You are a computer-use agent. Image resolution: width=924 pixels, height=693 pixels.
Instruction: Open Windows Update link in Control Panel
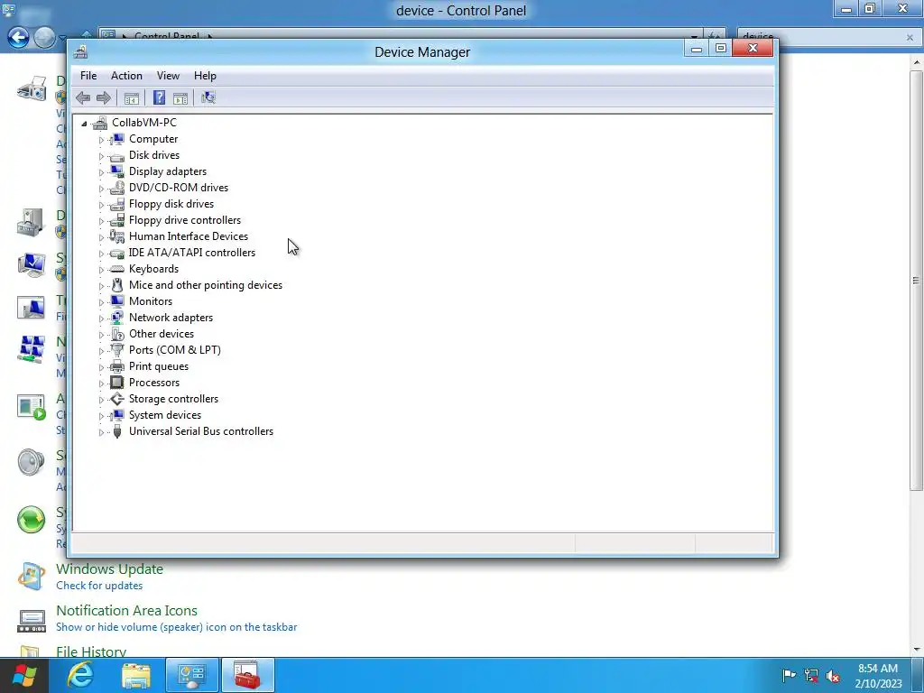click(109, 569)
